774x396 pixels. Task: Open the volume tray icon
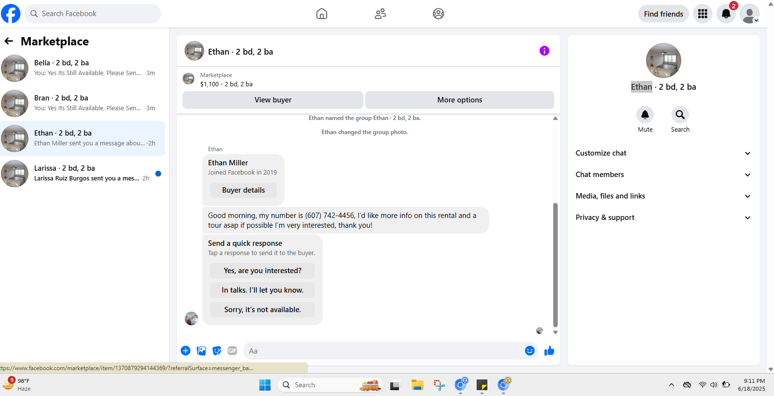pos(714,385)
